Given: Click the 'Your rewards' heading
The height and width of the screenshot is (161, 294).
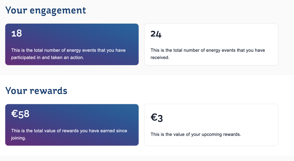Looking at the screenshot, I should click(36, 91).
